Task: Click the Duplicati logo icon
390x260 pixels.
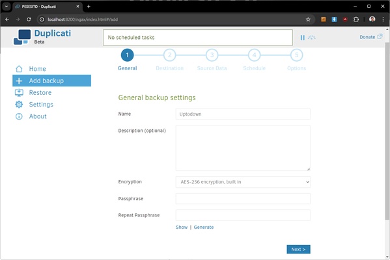Action: click(x=22, y=37)
